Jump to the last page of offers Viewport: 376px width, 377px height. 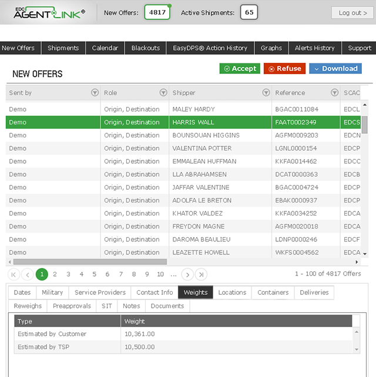coord(201,274)
